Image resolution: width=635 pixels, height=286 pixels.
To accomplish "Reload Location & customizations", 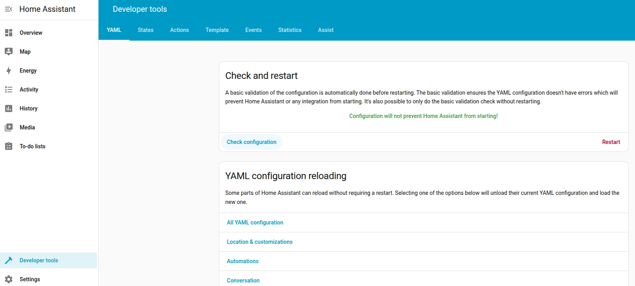I will point(259,242).
